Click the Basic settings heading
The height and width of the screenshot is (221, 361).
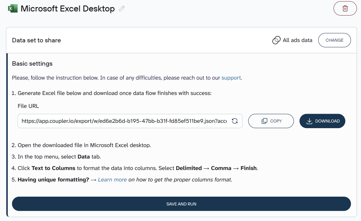tap(32, 64)
